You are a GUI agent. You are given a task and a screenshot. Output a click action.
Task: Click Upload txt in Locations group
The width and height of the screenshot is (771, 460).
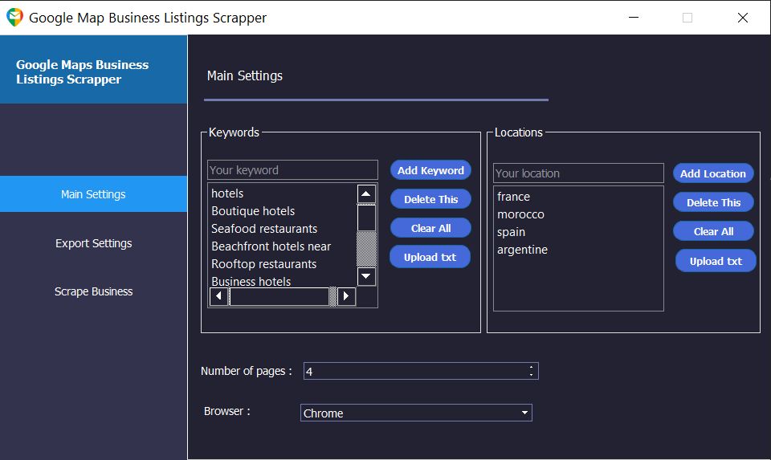716,261
